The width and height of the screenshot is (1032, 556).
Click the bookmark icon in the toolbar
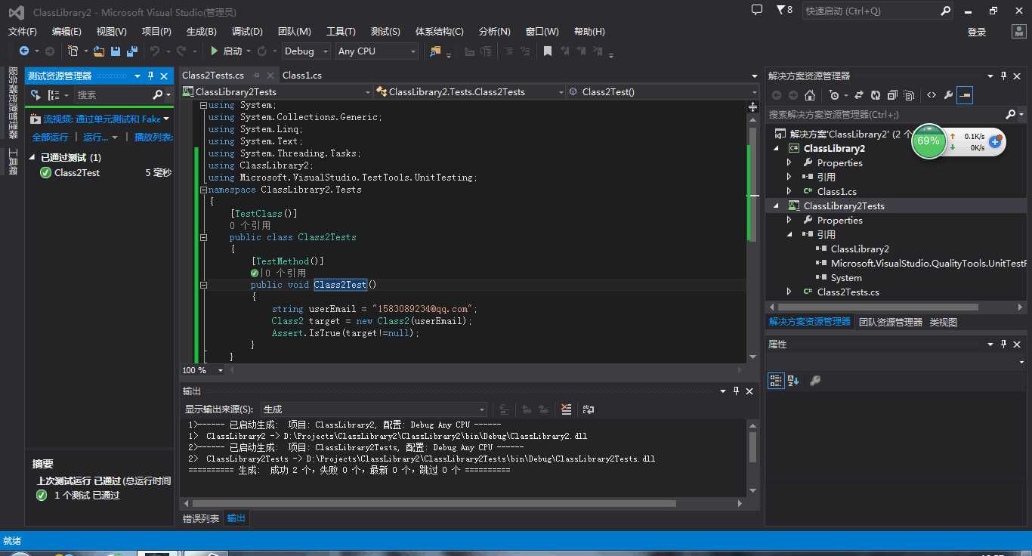click(x=548, y=51)
